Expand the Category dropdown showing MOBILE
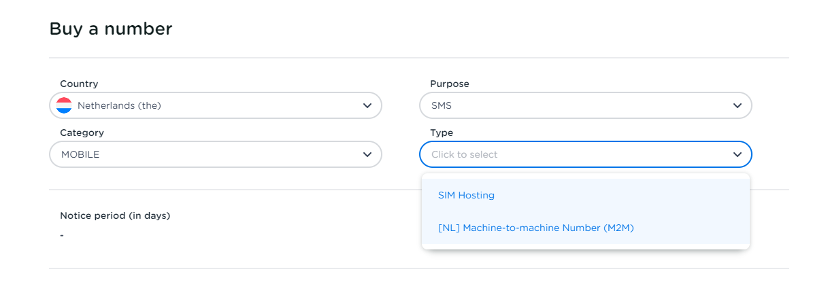 pos(204,154)
